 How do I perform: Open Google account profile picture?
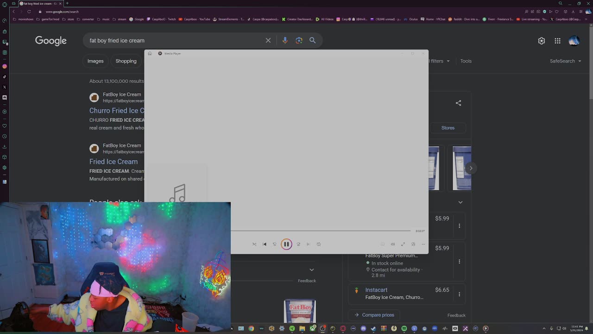pos(574,41)
